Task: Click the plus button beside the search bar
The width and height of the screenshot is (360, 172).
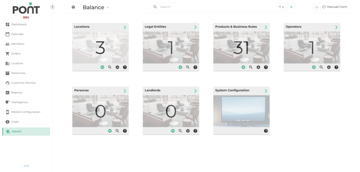Action: [x=291, y=7]
